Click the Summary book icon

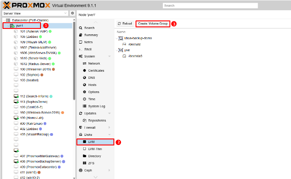point(81,35)
